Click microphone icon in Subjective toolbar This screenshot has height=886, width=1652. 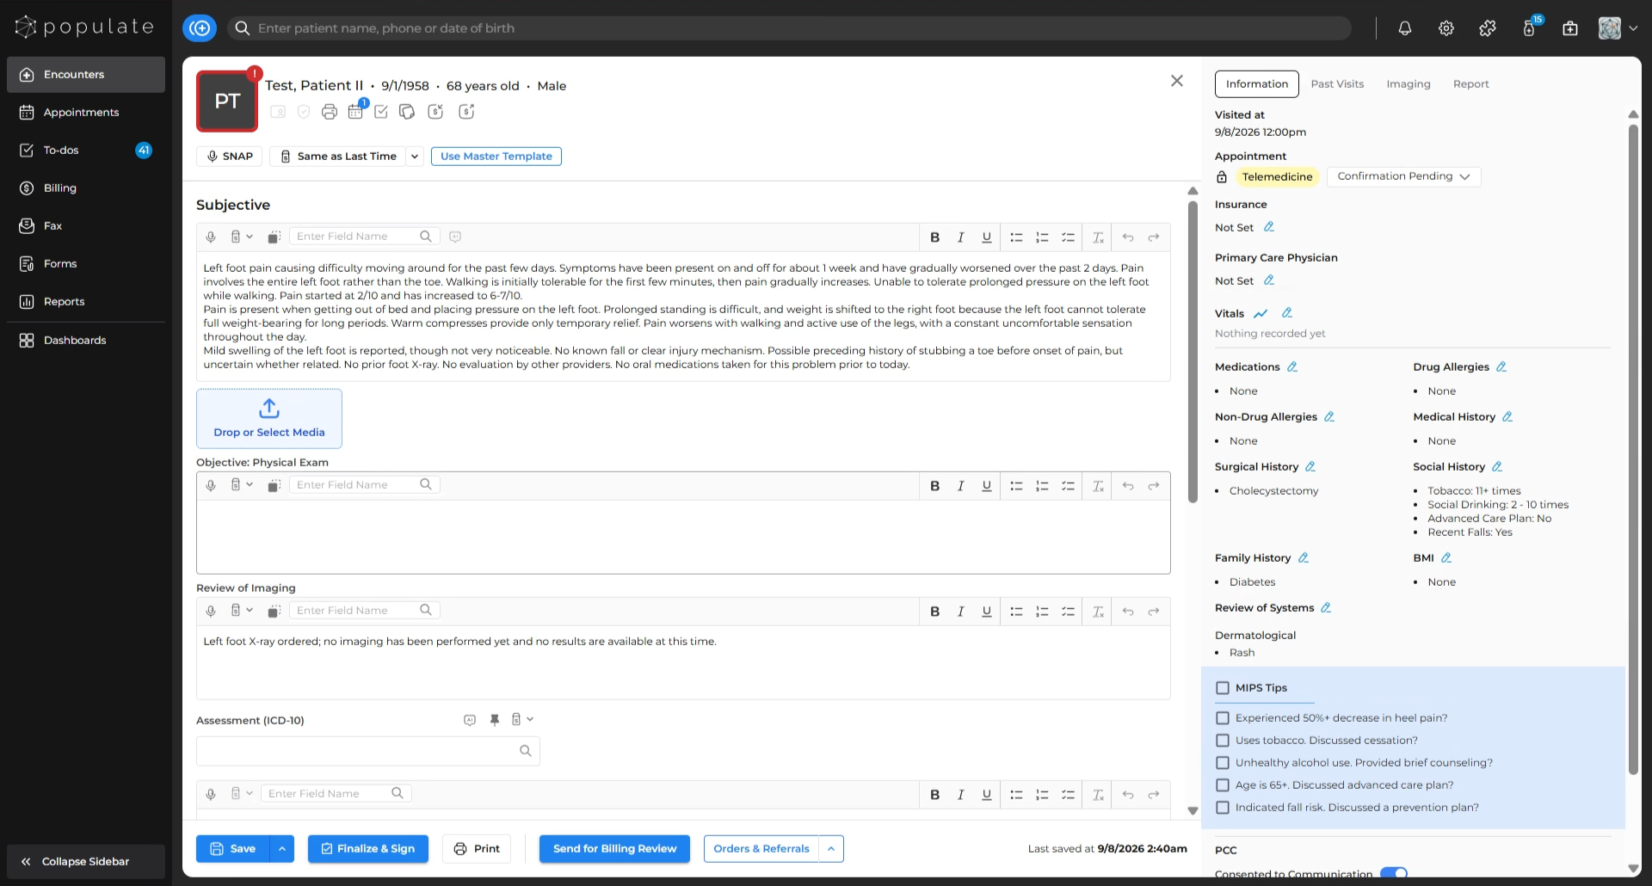[211, 237]
